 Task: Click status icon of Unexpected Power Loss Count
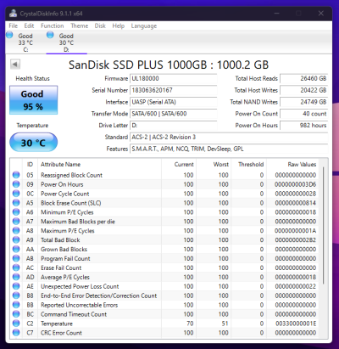tap(16, 286)
